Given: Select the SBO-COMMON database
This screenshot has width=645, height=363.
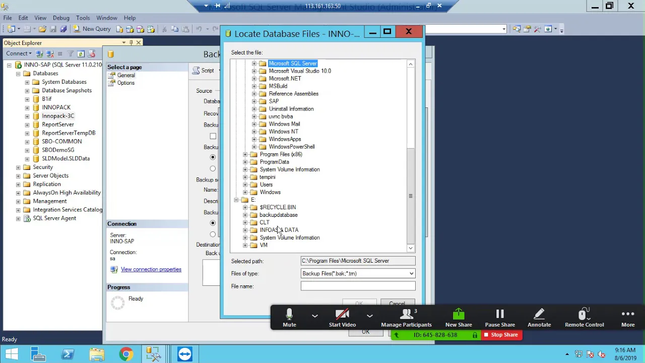Looking at the screenshot, I should tap(61, 142).
